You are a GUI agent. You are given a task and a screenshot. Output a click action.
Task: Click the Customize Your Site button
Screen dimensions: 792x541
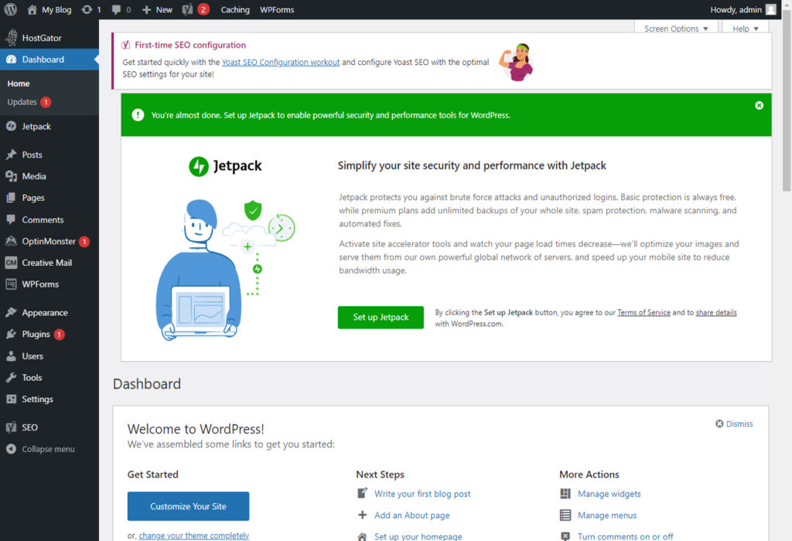(188, 506)
